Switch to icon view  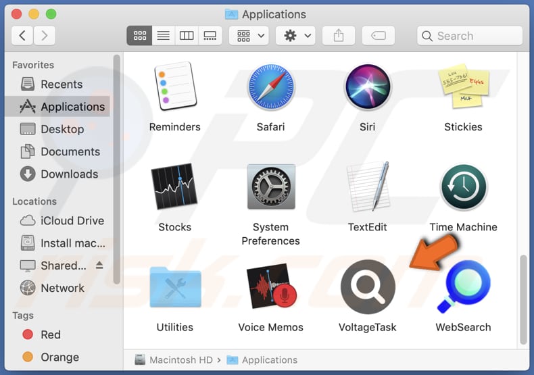click(x=140, y=35)
